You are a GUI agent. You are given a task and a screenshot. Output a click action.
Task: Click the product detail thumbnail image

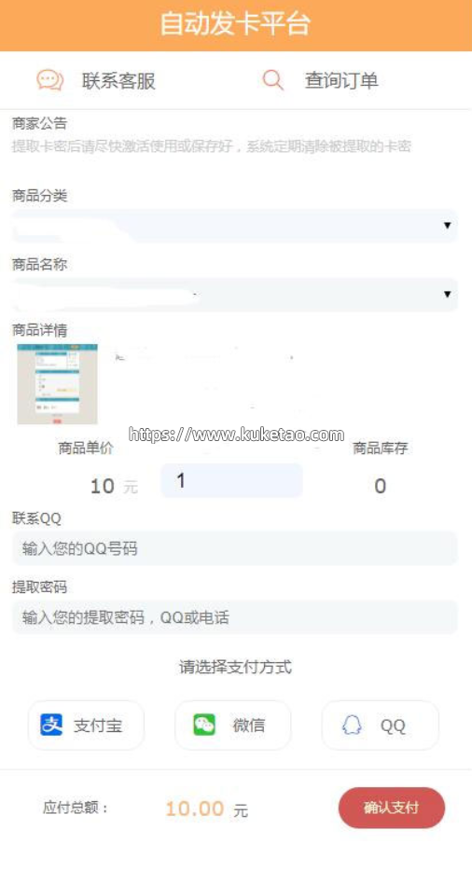pyautogui.click(x=57, y=384)
